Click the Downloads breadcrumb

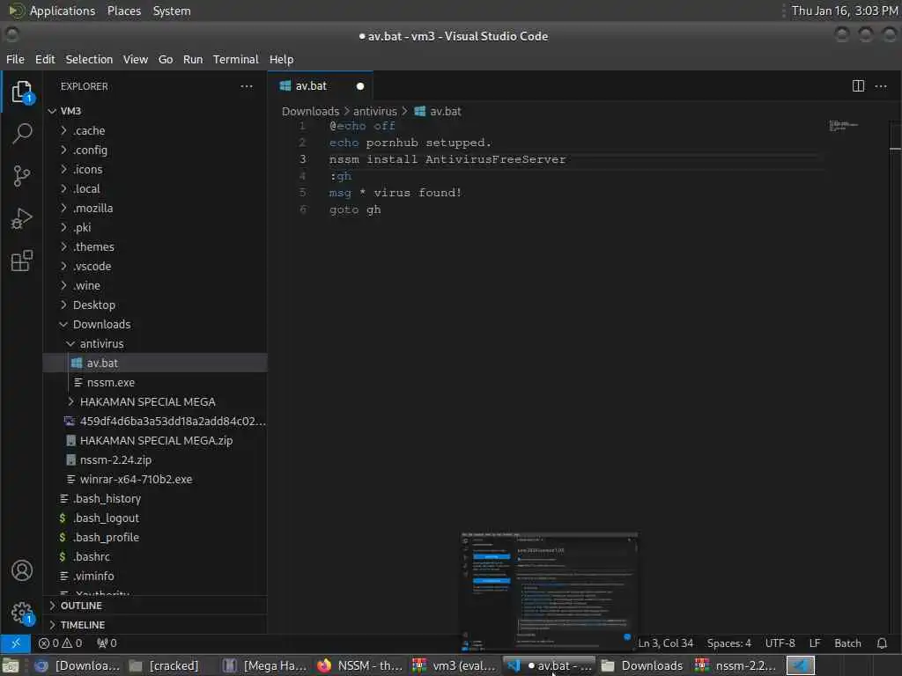click(x=311, y=111)
